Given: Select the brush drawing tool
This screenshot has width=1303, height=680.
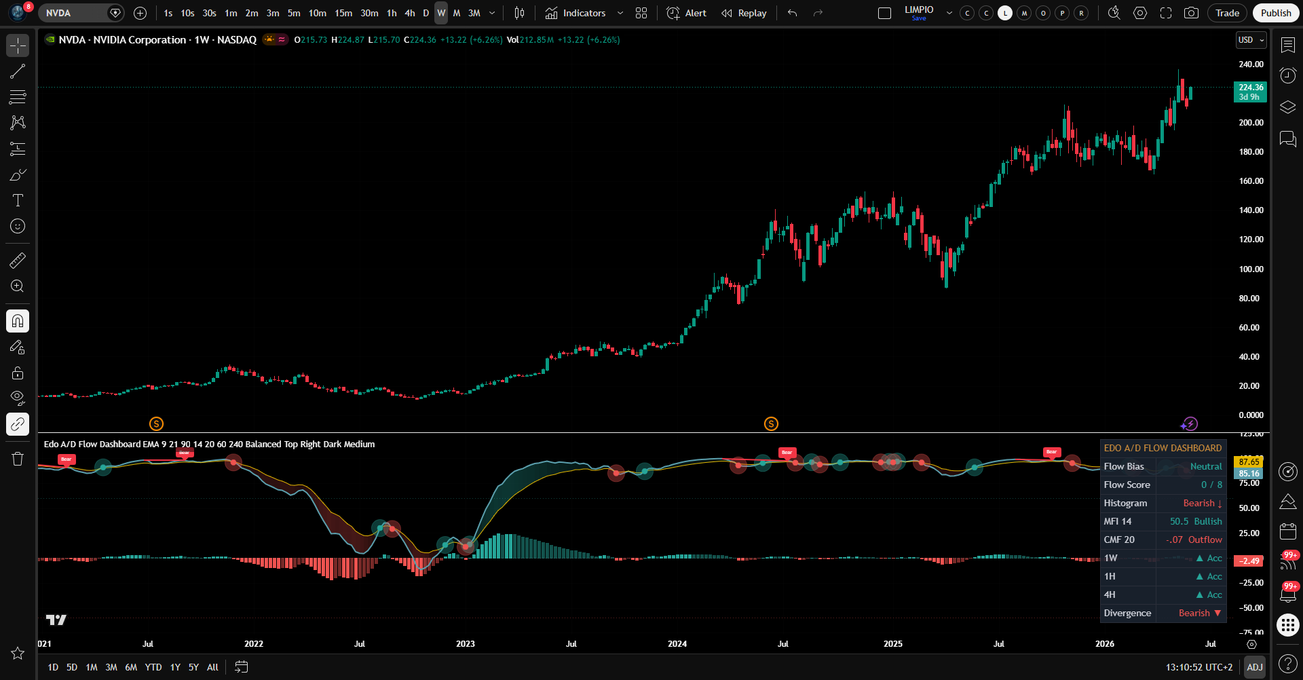Looking at the screenshot, I should pos(18,174).
